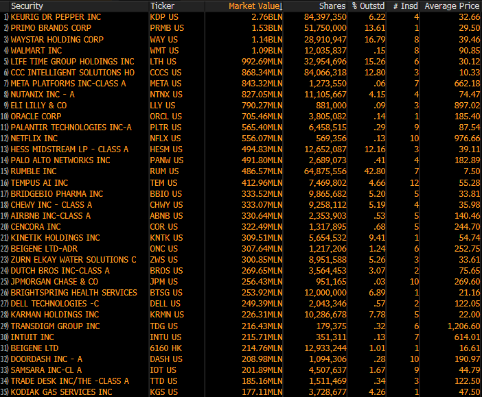Click the 976.66 average price value
This screenshot has height=397, width=482.
click(x=467, y=139)
